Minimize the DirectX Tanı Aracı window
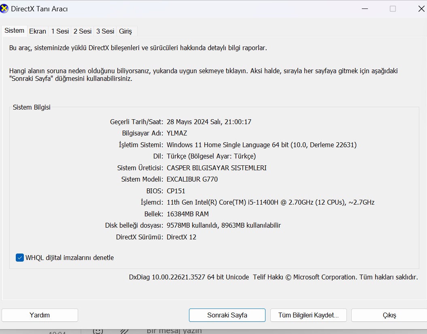427x334 pixels. [365, 9]
